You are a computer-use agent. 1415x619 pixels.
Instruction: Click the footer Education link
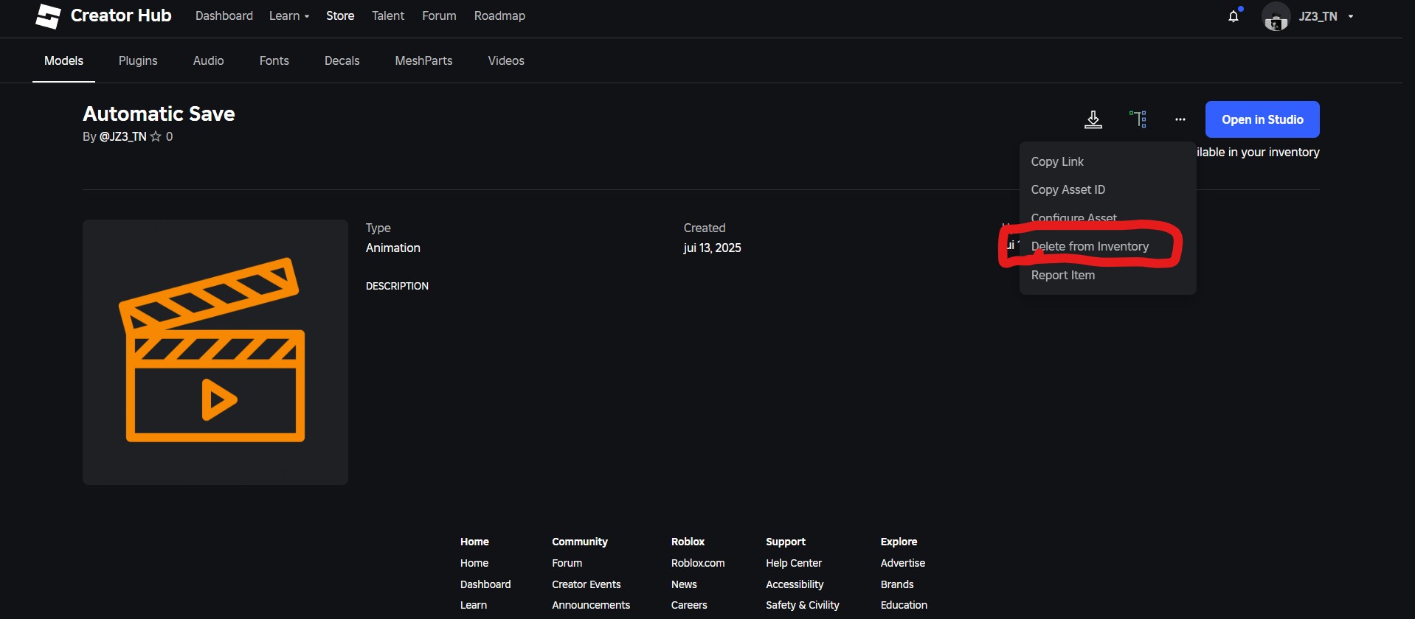click(904, 605)
